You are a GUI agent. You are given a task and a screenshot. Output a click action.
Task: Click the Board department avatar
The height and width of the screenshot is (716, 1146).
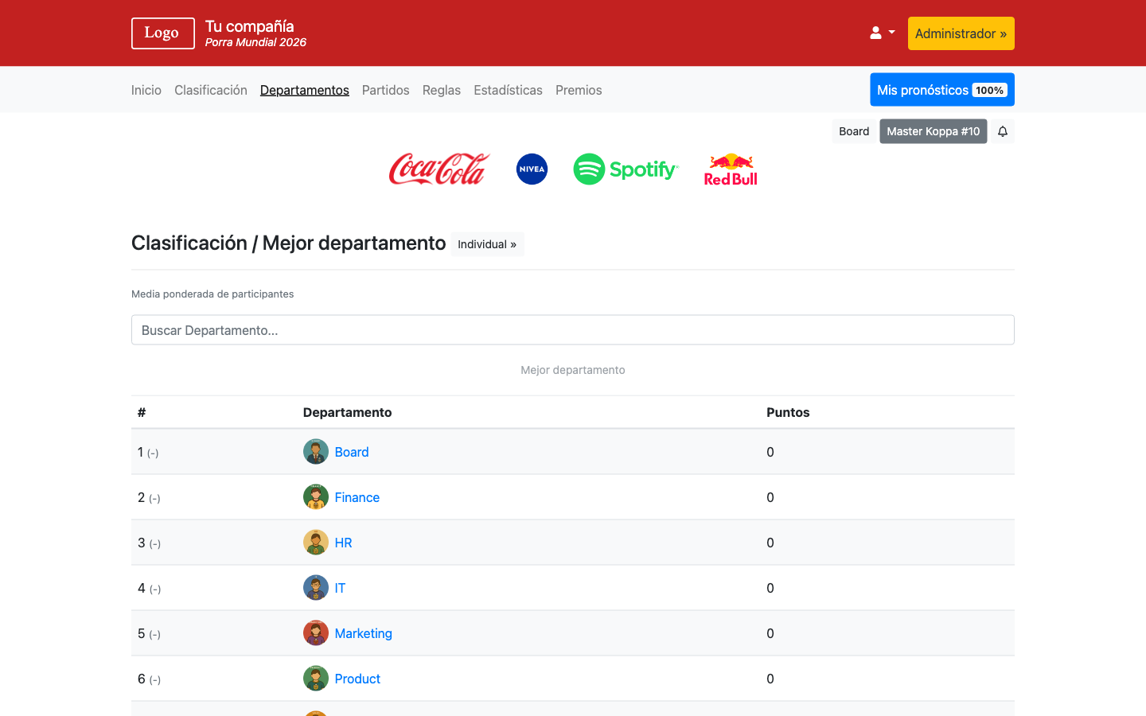coord(315,451)
